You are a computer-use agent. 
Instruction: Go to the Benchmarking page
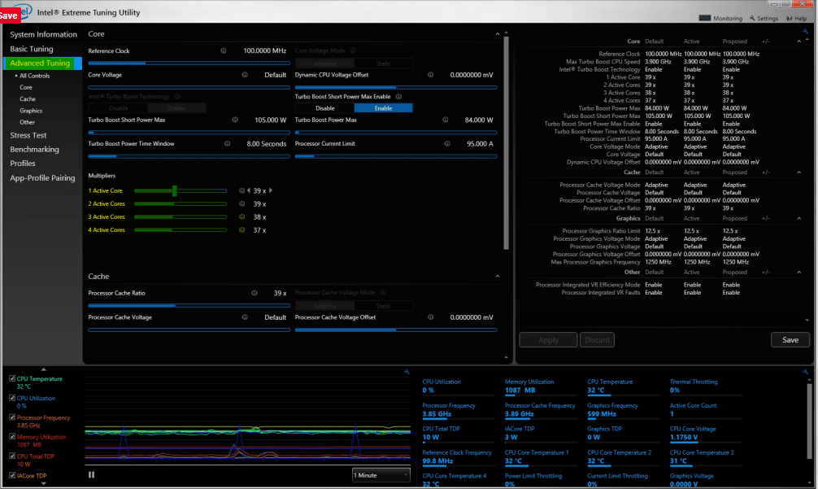point(34,150)
